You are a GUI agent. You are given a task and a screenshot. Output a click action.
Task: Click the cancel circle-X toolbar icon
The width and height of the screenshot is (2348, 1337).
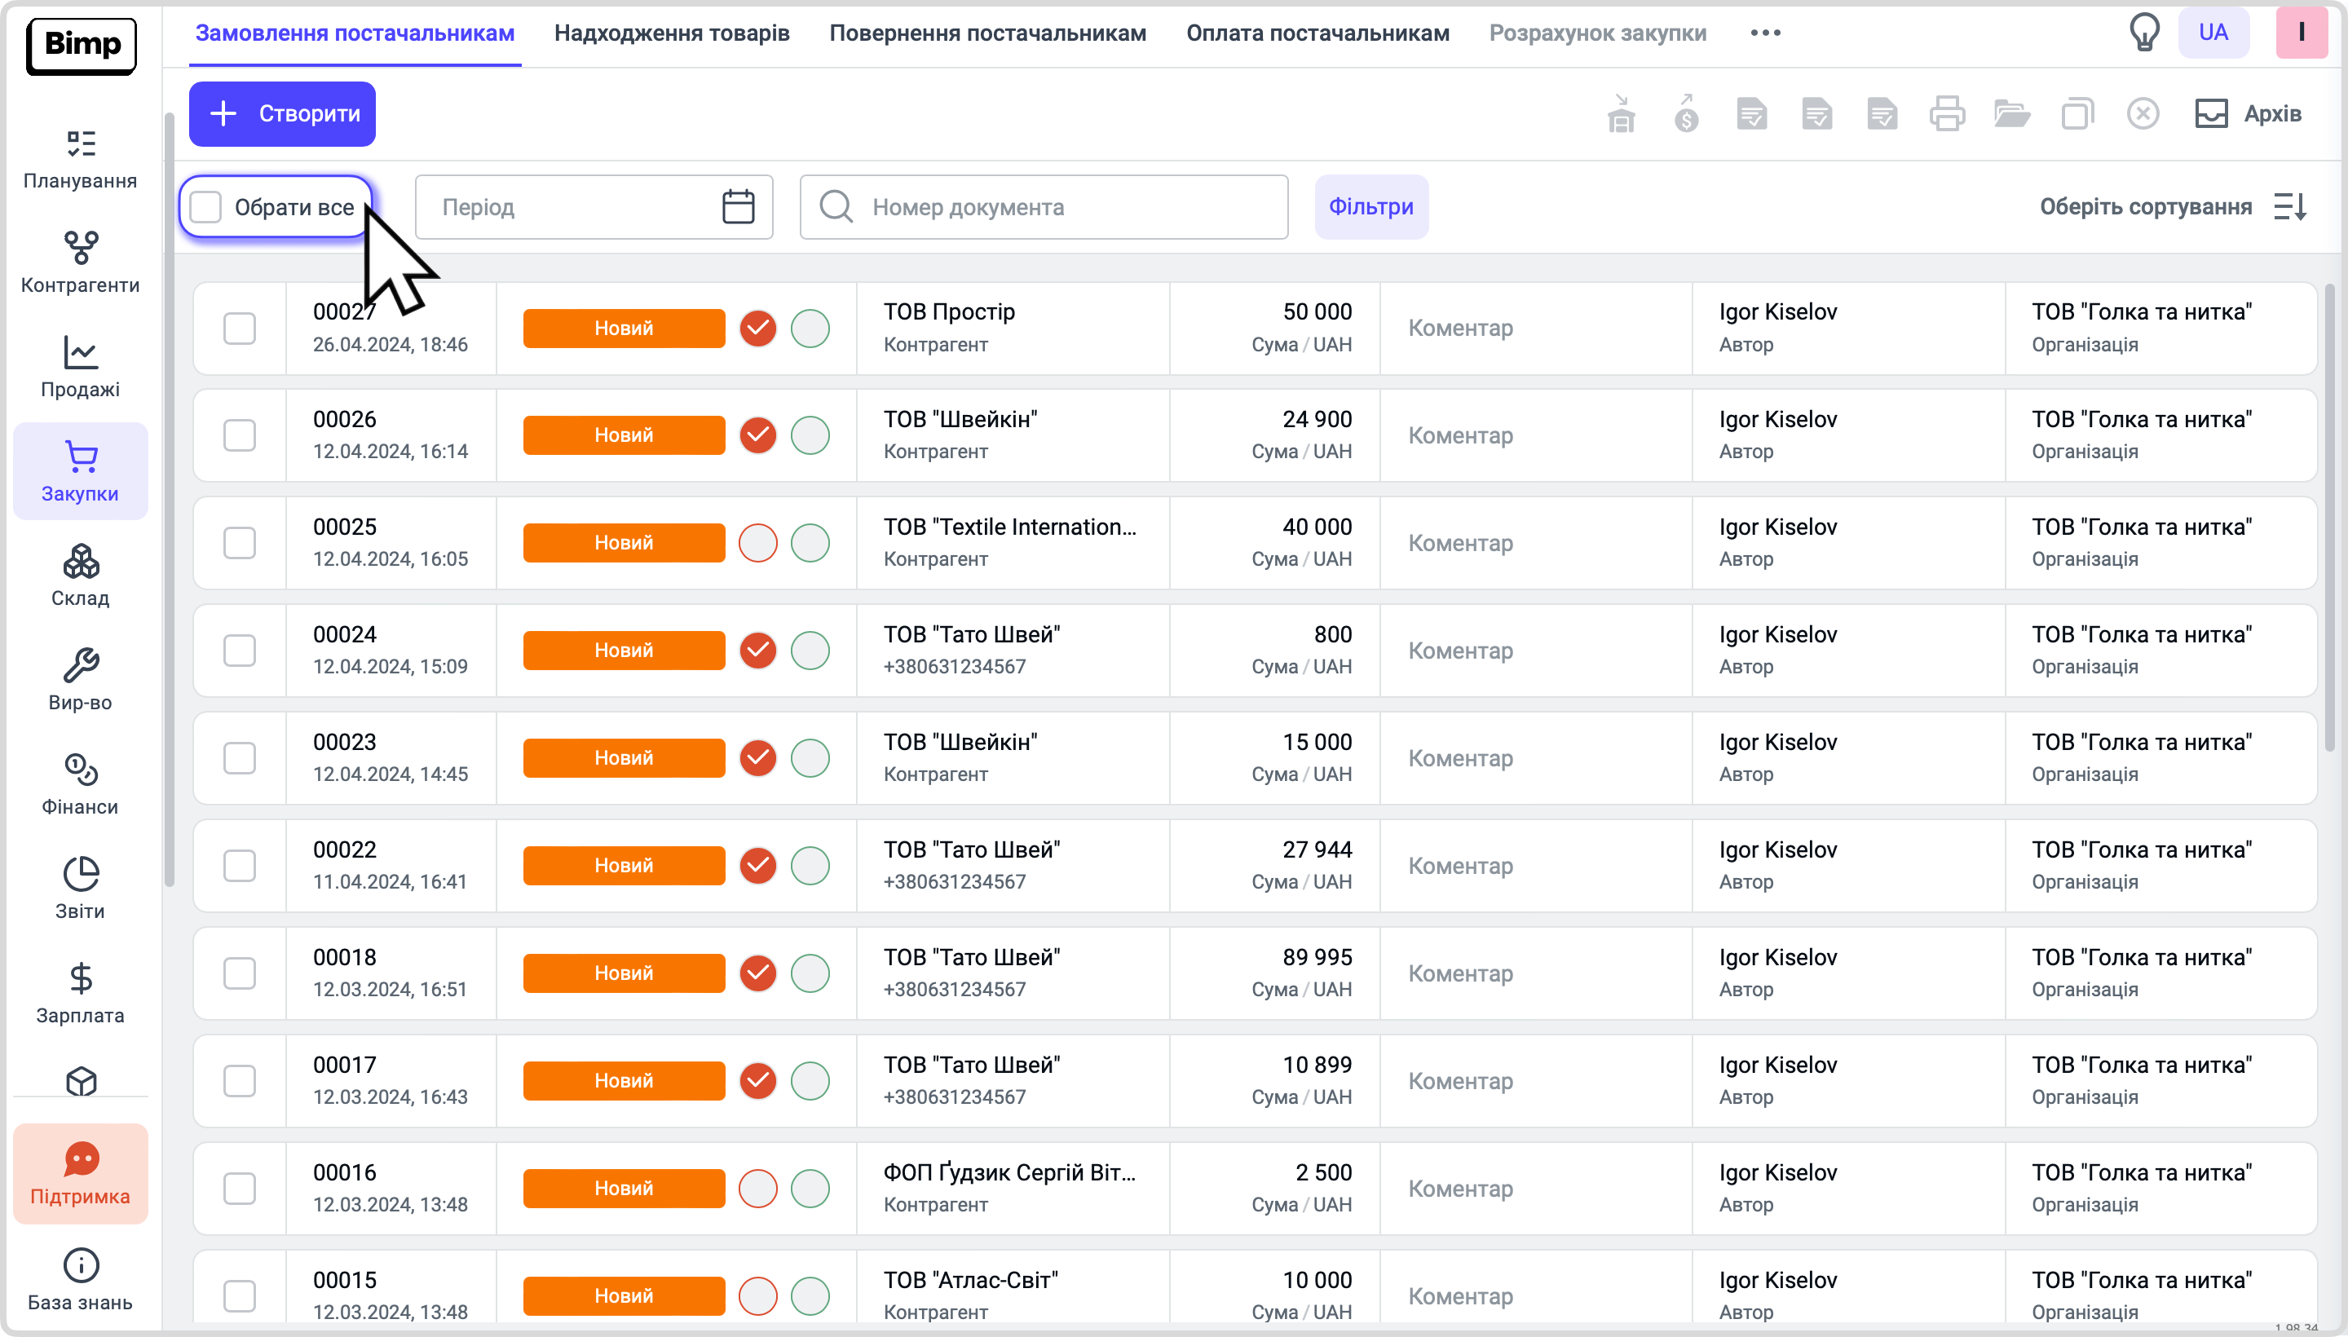click(x=2143, y=114)
